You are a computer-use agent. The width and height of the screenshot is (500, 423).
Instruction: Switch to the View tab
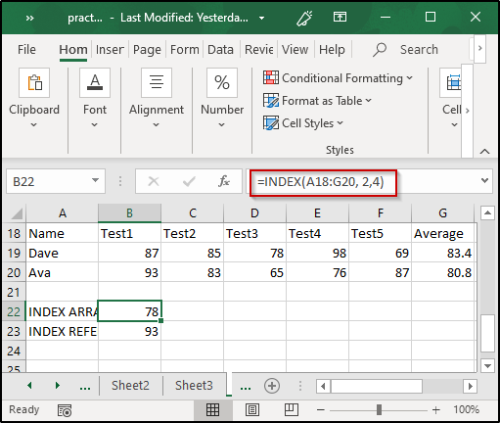coord(295,50)
